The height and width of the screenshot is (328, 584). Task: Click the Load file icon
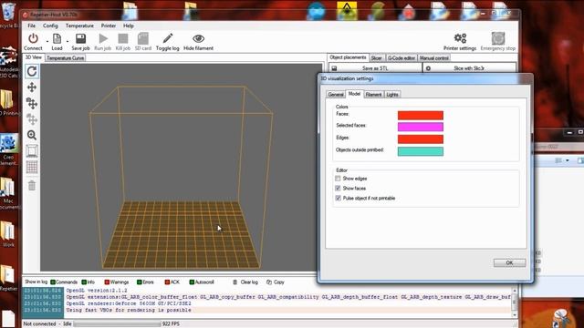click(x=57, y=38)
